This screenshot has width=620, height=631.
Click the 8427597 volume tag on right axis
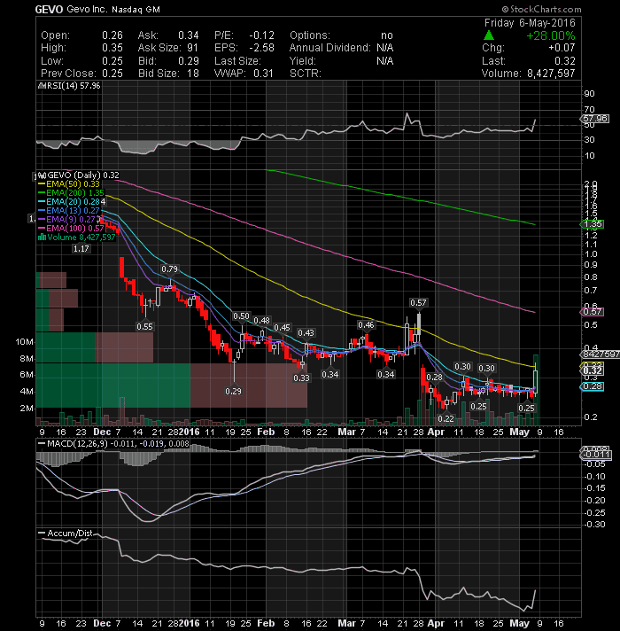[x=600, y=354]
